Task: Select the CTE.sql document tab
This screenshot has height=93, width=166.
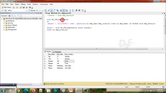Action: point(58,13)
